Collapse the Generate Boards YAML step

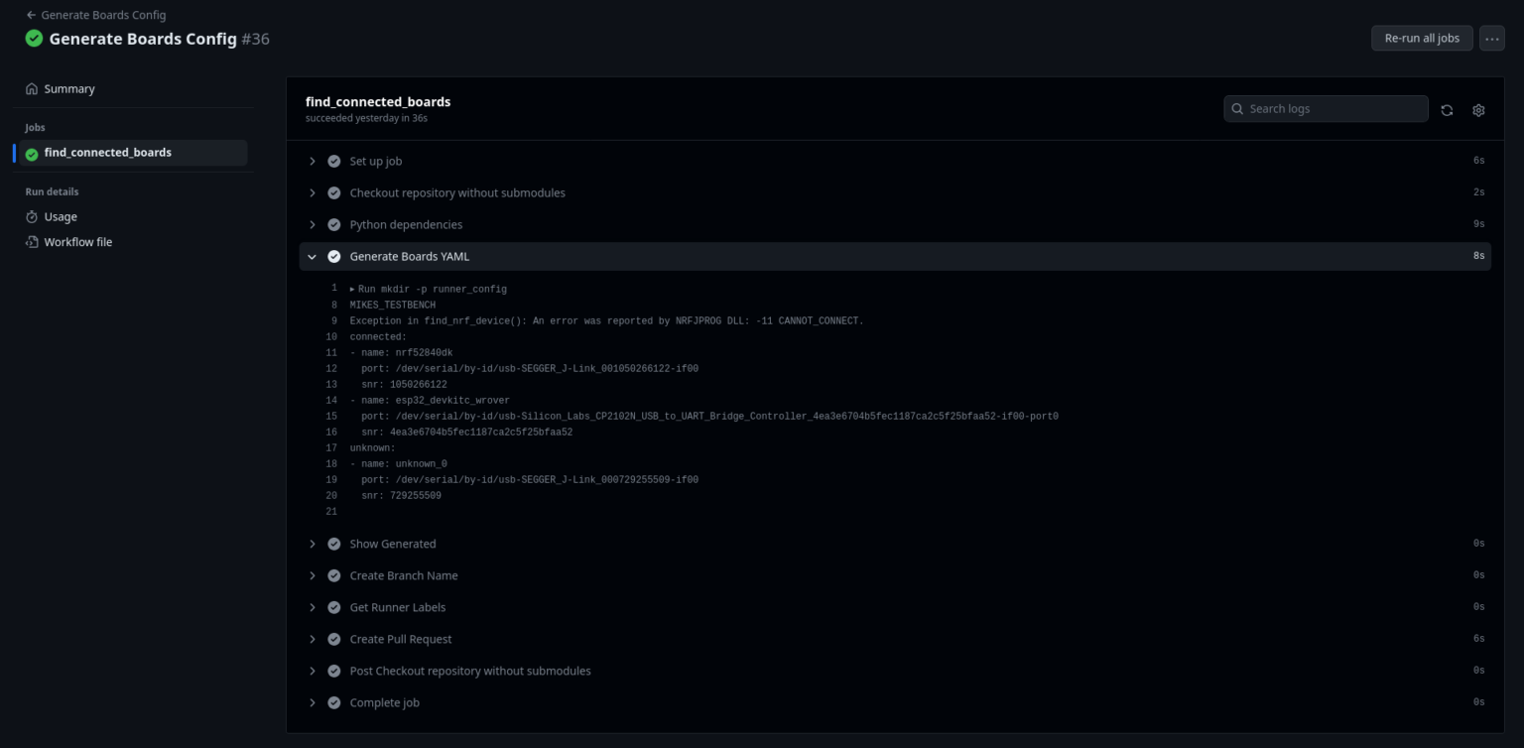click(313, 257)
